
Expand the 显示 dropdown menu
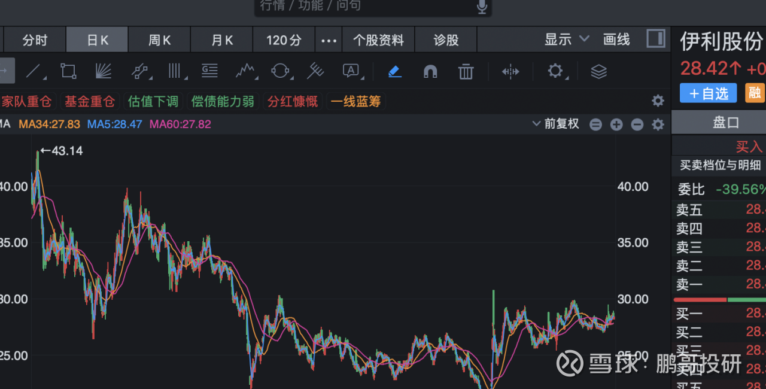(566, 40)
